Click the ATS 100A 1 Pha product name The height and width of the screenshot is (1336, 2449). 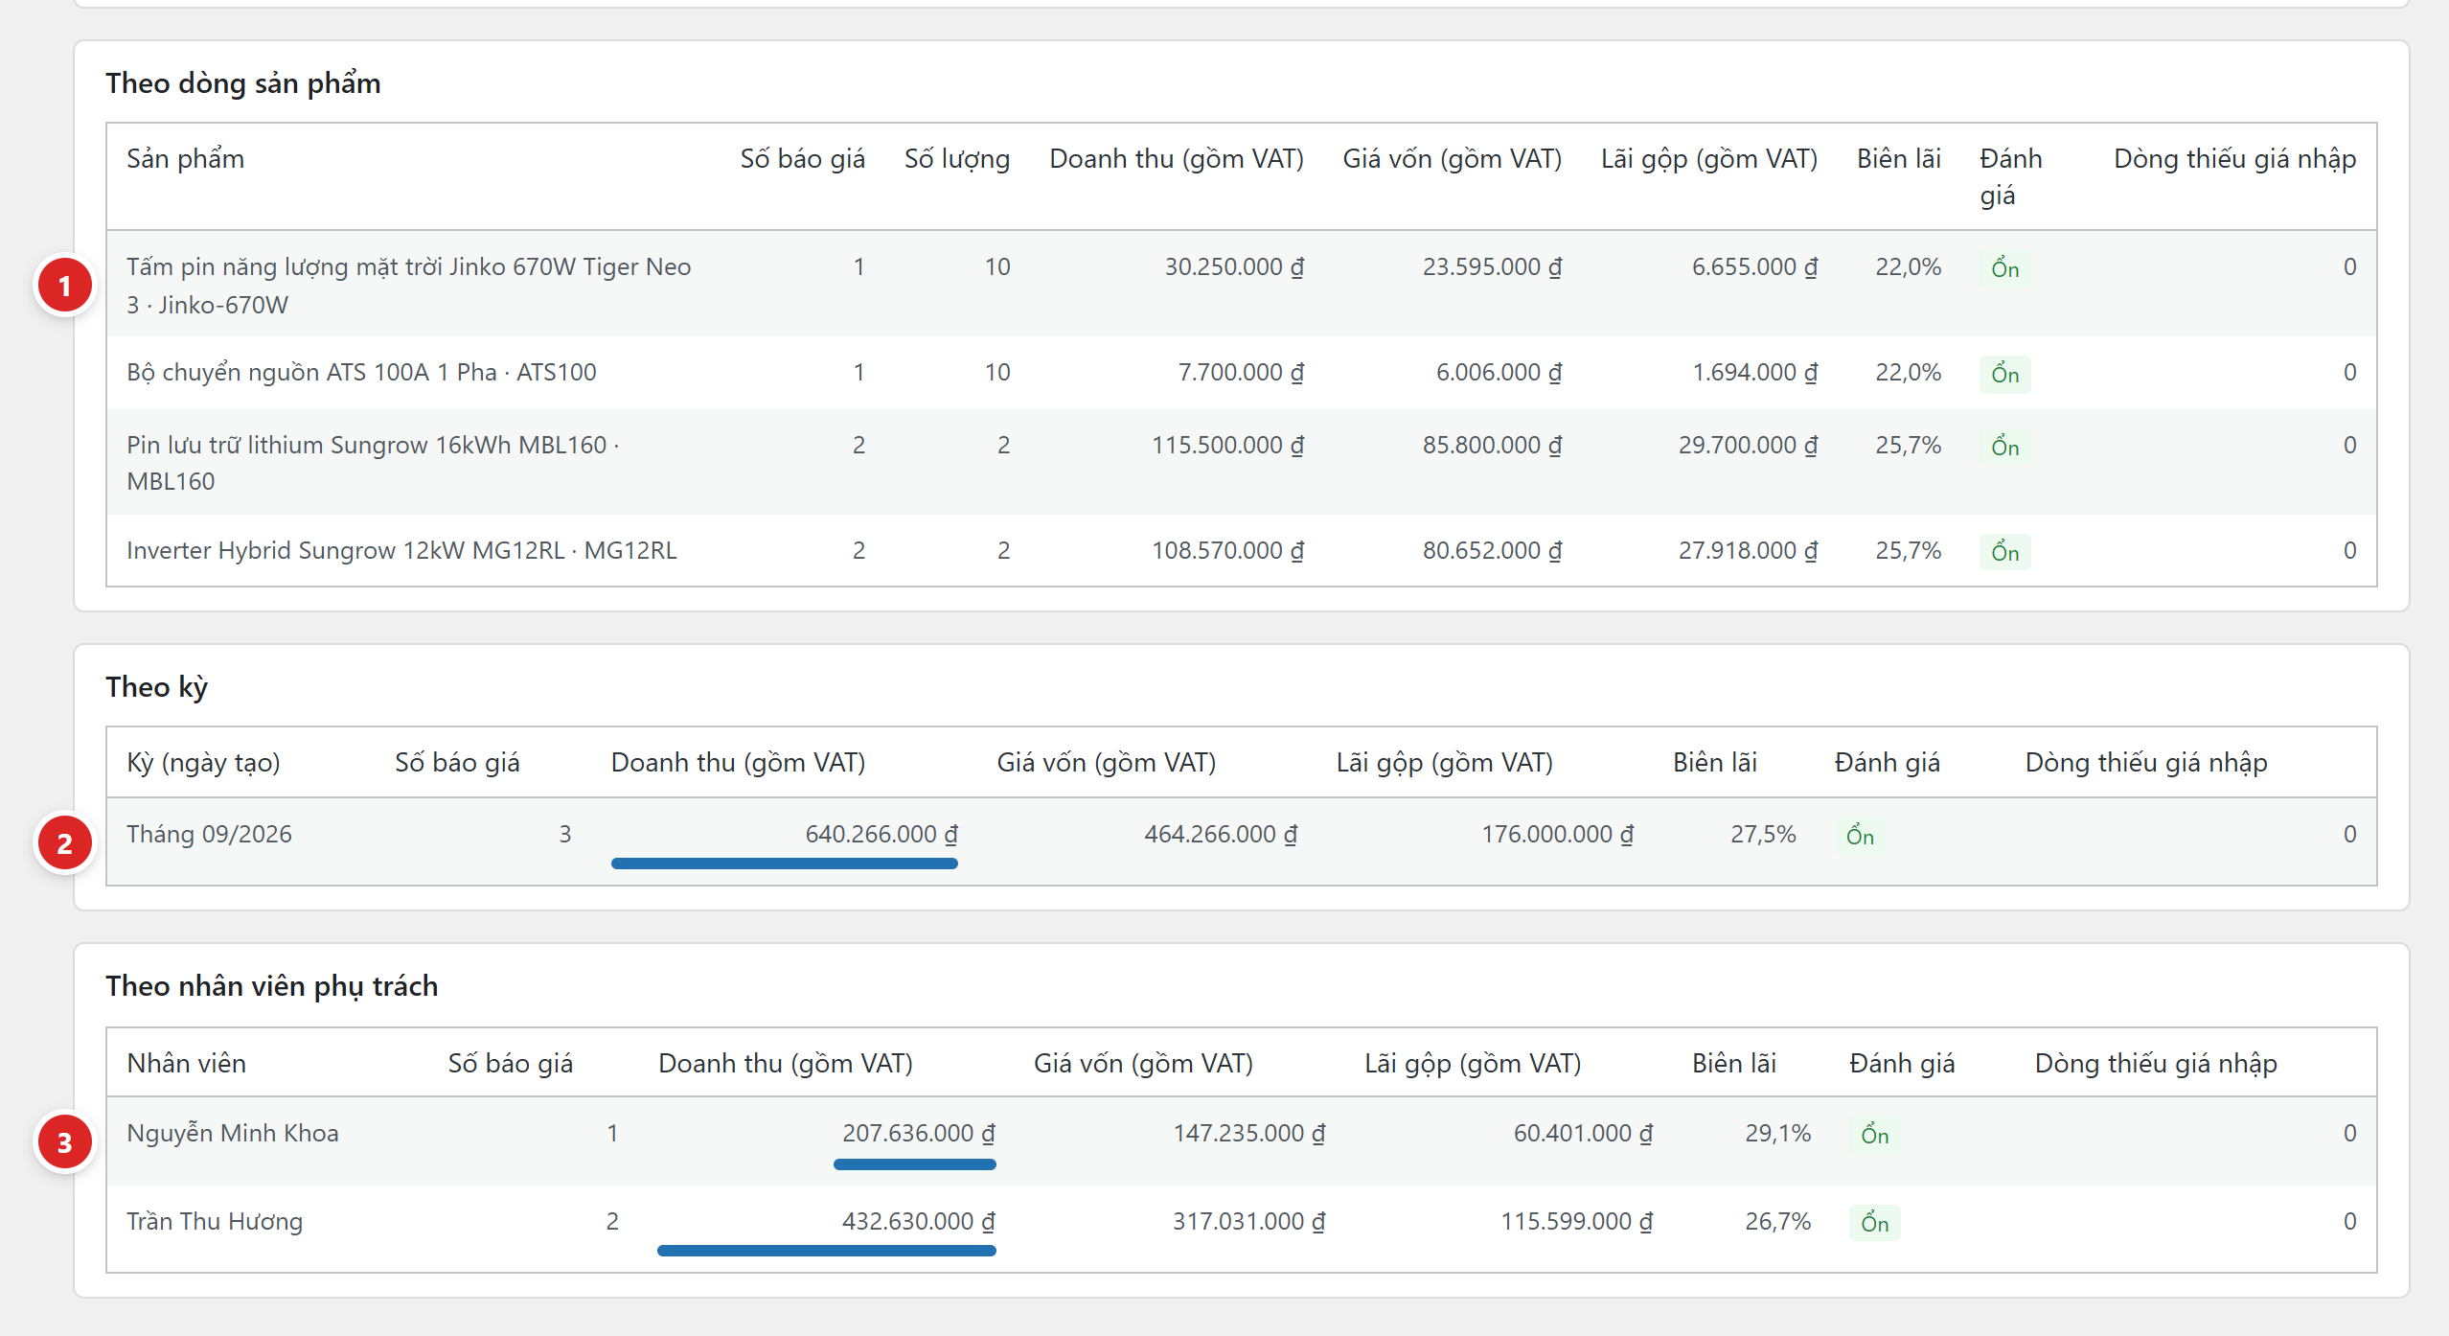click(x=361, y=372)
